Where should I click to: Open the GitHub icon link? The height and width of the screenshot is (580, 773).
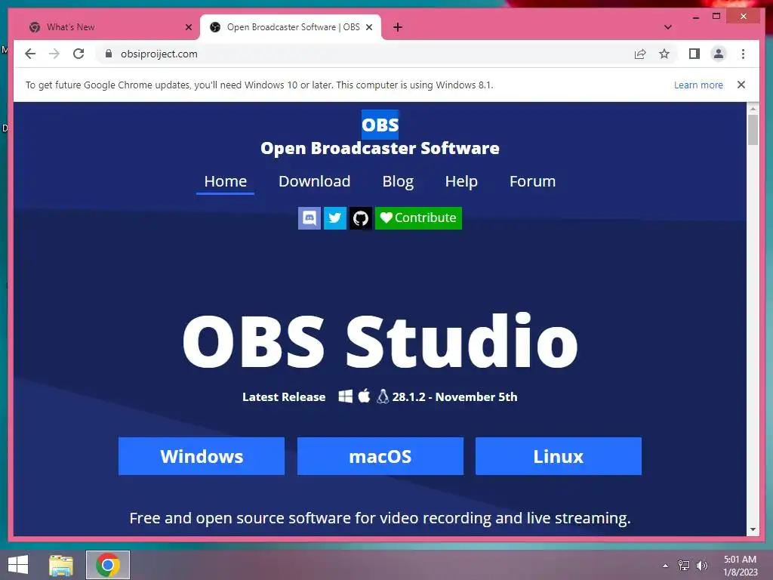(361, 218)
